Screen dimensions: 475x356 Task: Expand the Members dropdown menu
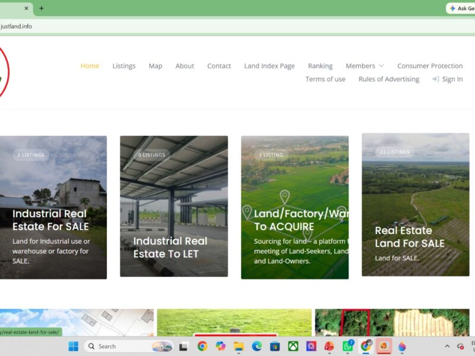click(365, 66)
